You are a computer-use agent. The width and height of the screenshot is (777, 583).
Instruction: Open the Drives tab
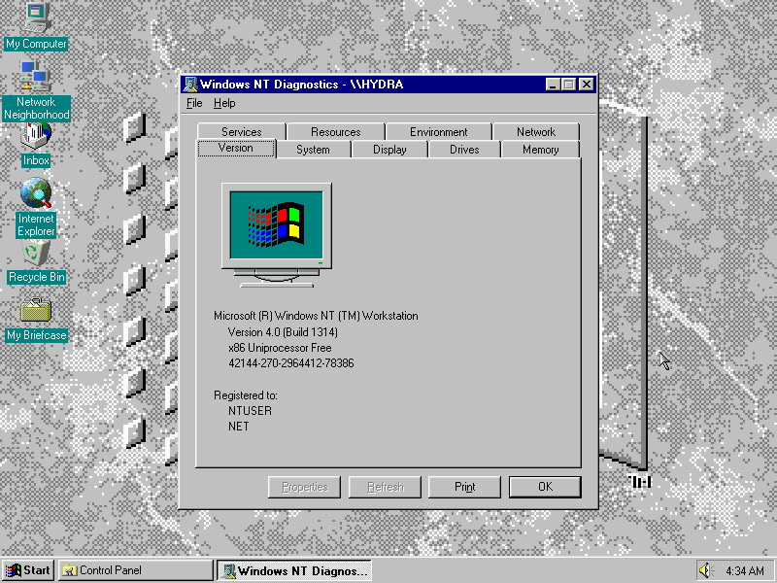pos(464,150)
